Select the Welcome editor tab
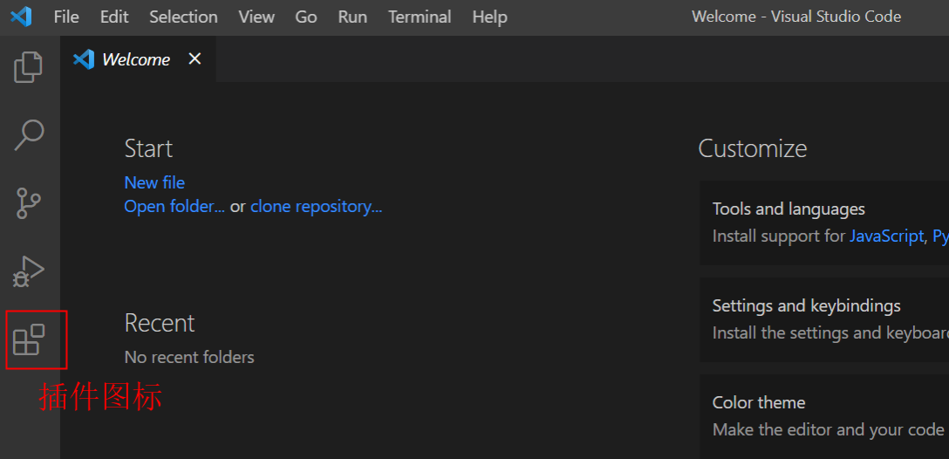 [135, 59]
